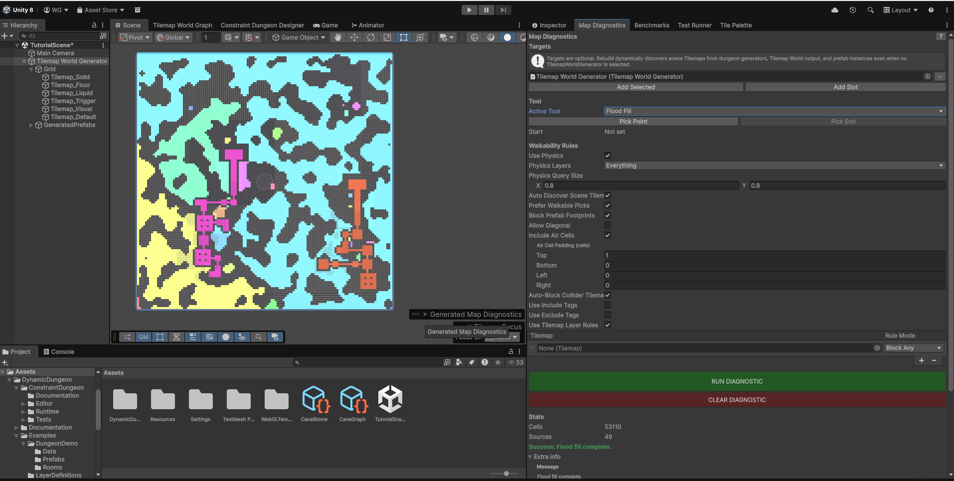954x481 pixels.
Task: Click the Physics Query Size X field
Action: pos(641,185)
